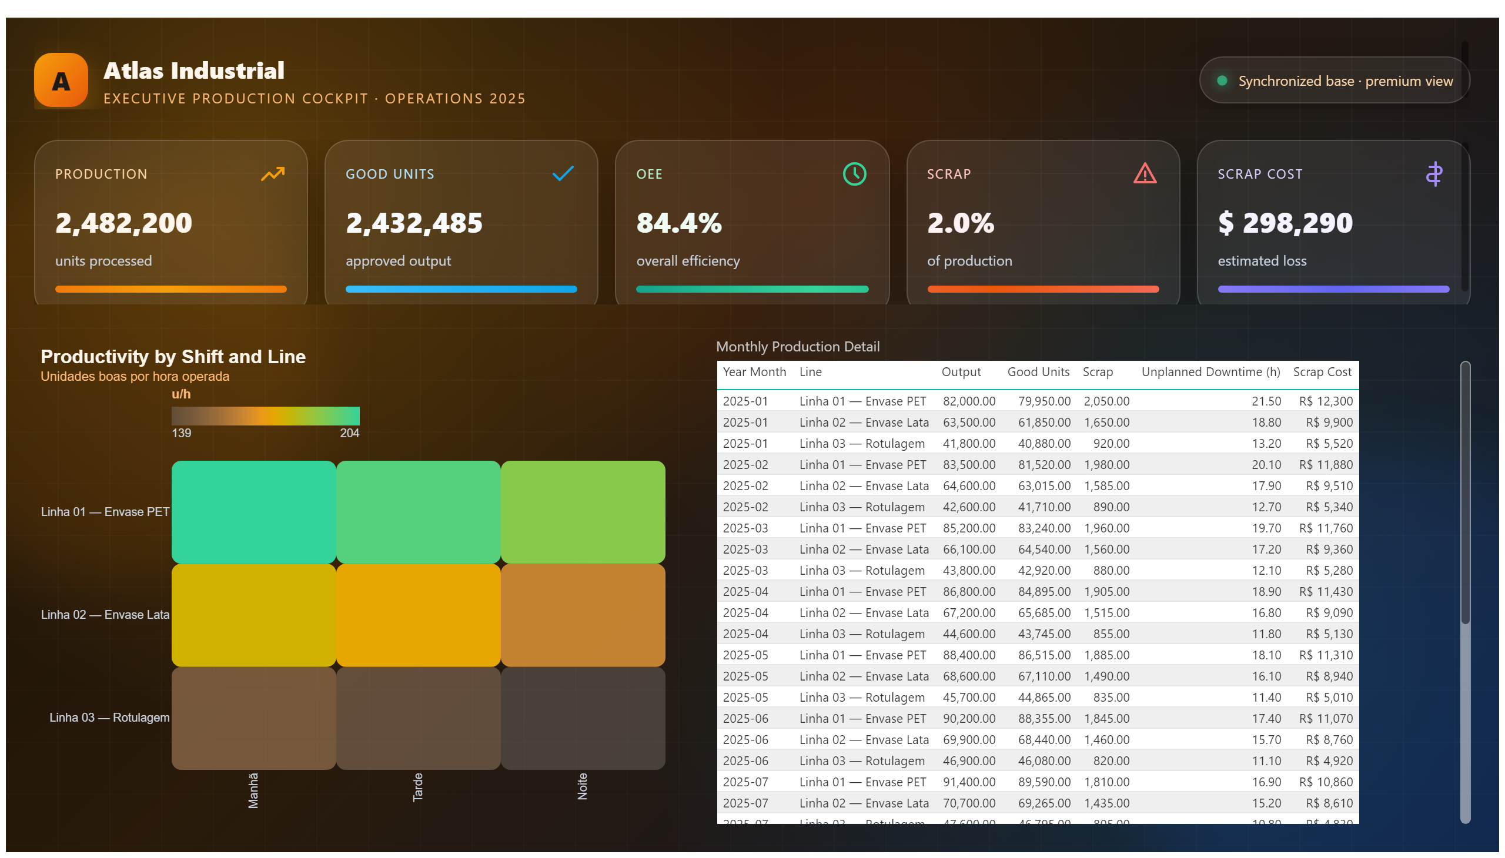This screenshot has height=858, width=1505.
Task: Select Linha 03 Noite heatmap cell
Action: point(583,718)
